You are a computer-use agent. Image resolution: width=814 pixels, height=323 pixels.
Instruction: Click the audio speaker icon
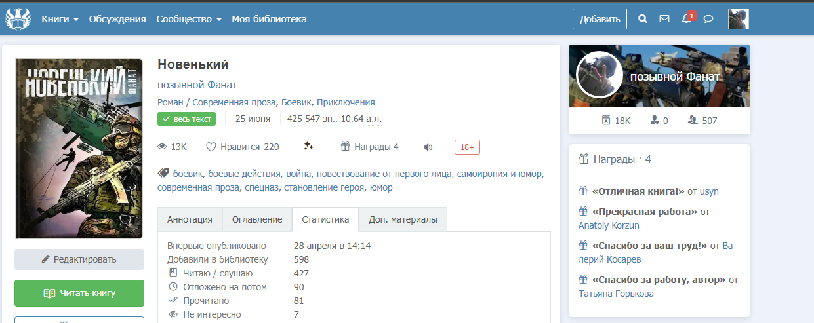(x=428, y=147)
